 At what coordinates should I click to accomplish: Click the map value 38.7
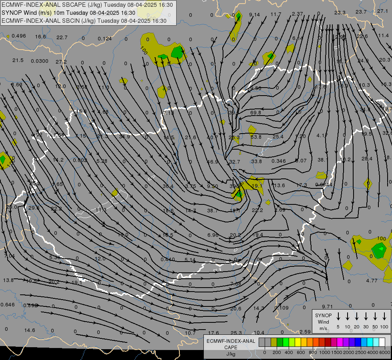(212, 211)
